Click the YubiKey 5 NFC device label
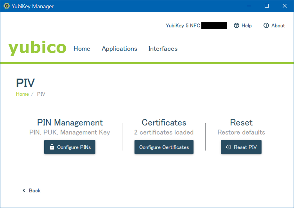294x208 pixels. tap(183, 26)
